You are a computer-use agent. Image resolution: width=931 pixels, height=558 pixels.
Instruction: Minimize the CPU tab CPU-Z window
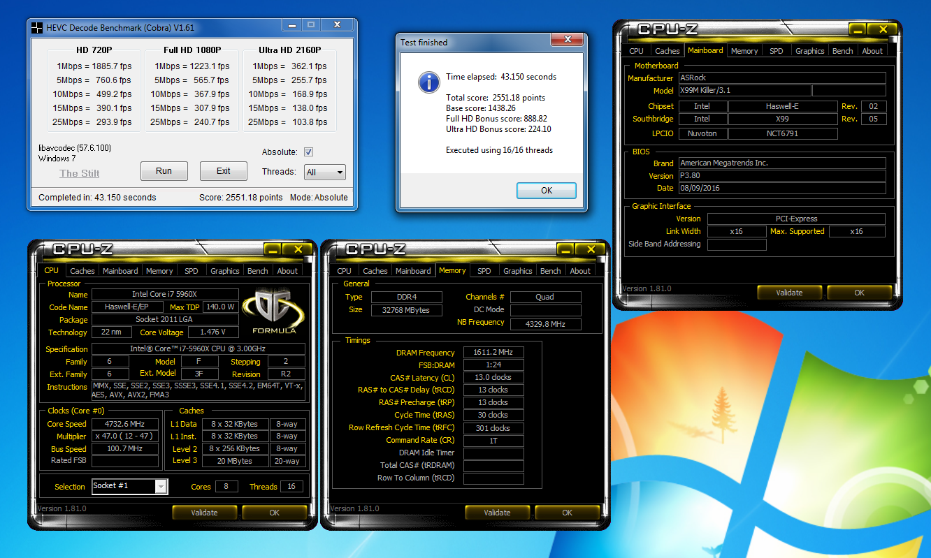pyautogui.click(x=272, y=249)
